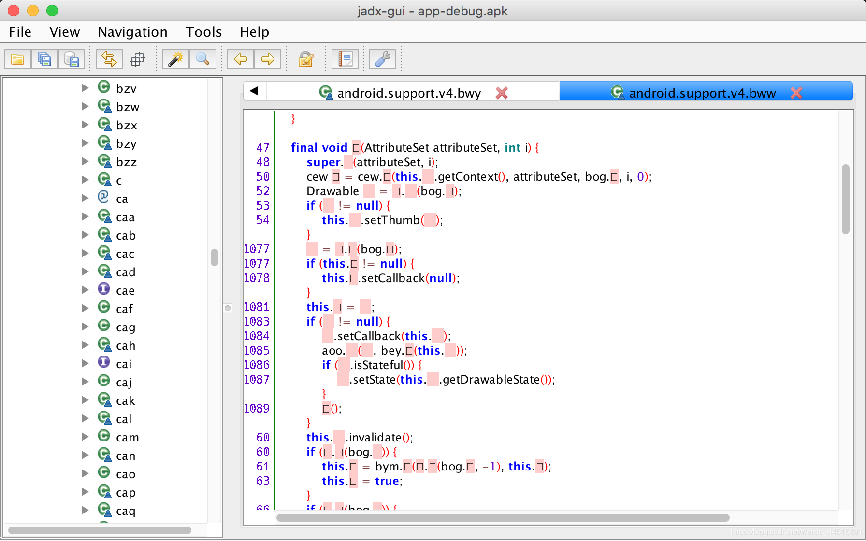Viewport: 866px width, 541px height.
Task: Open class search magnifier icon
Action: click(202, 59)
